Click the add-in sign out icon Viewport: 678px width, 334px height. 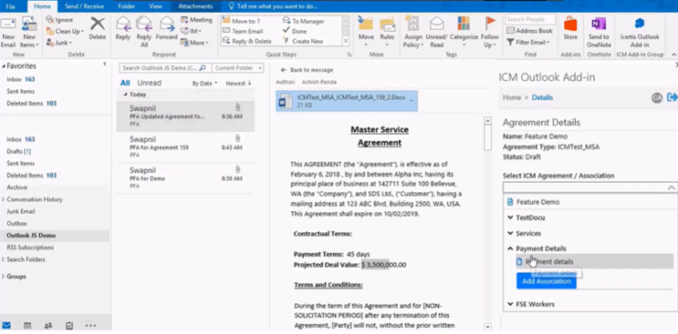click(672, 97)
